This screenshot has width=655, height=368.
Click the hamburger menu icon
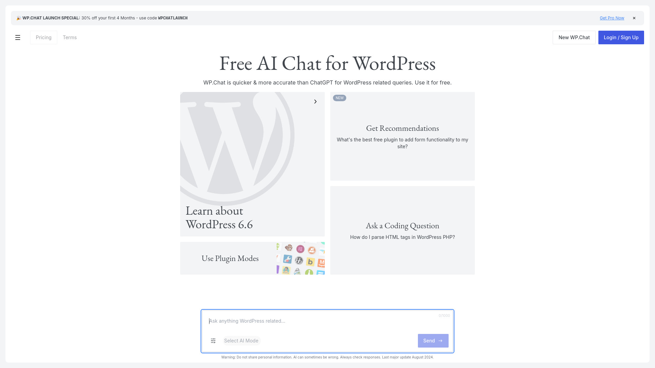coord(17,37)
